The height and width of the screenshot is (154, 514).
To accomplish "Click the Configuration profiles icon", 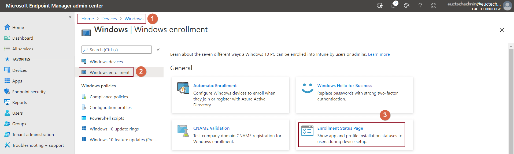I will click(84, 107).
